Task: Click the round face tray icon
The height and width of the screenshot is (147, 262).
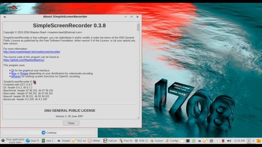Action: (211, 141)
